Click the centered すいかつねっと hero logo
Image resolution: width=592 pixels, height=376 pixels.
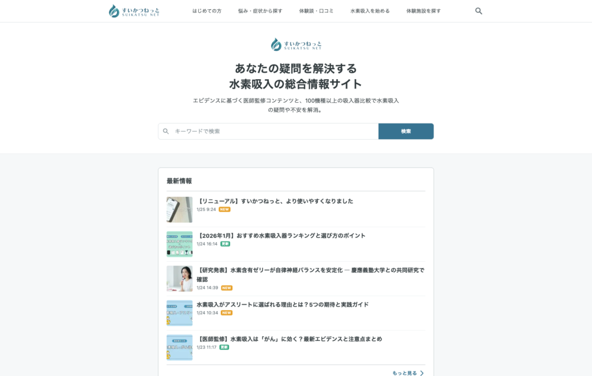coord(296,44)
